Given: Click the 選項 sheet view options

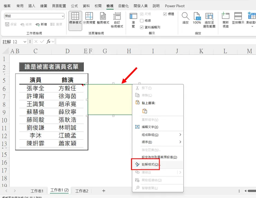Looking at the screenshot, I should 56,24.
